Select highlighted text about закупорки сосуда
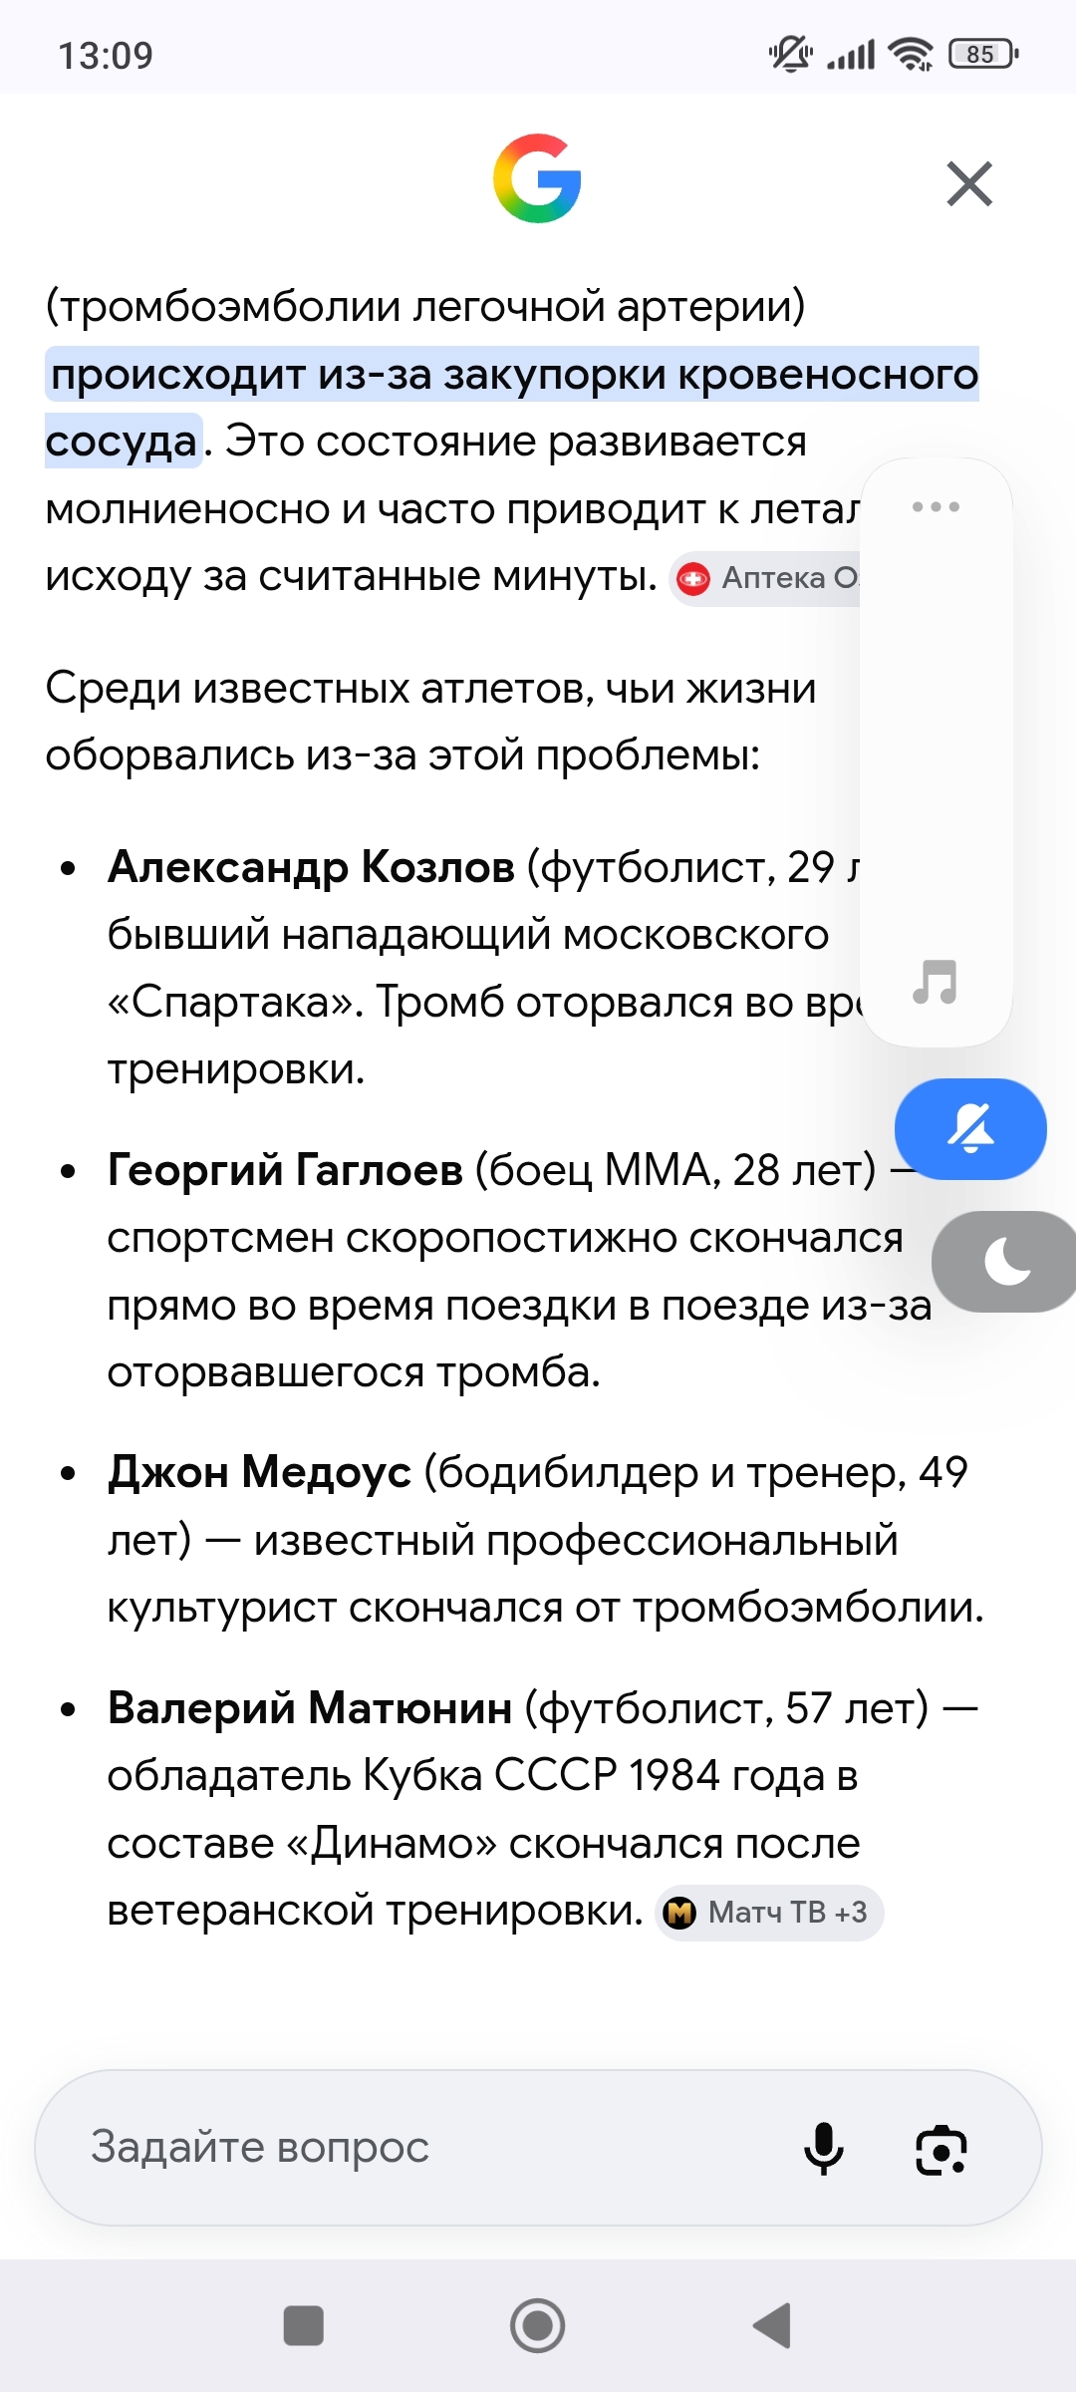Screen dimensions: 1076x2392 click(x=512, y=408)
